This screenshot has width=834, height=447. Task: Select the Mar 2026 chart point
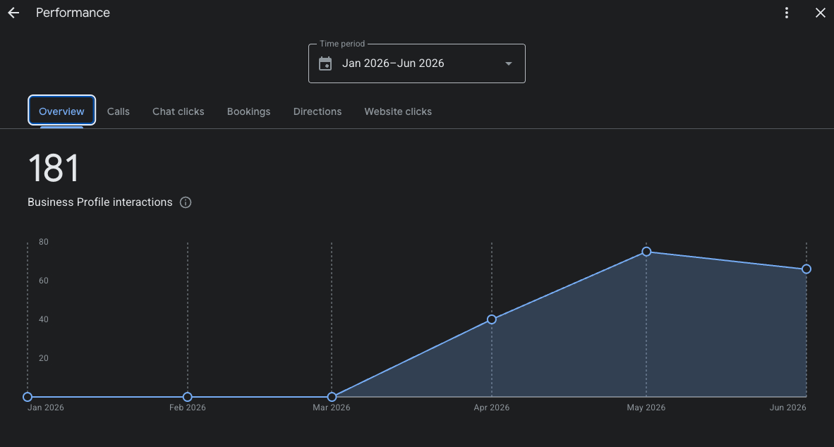[x=332, y=396]
